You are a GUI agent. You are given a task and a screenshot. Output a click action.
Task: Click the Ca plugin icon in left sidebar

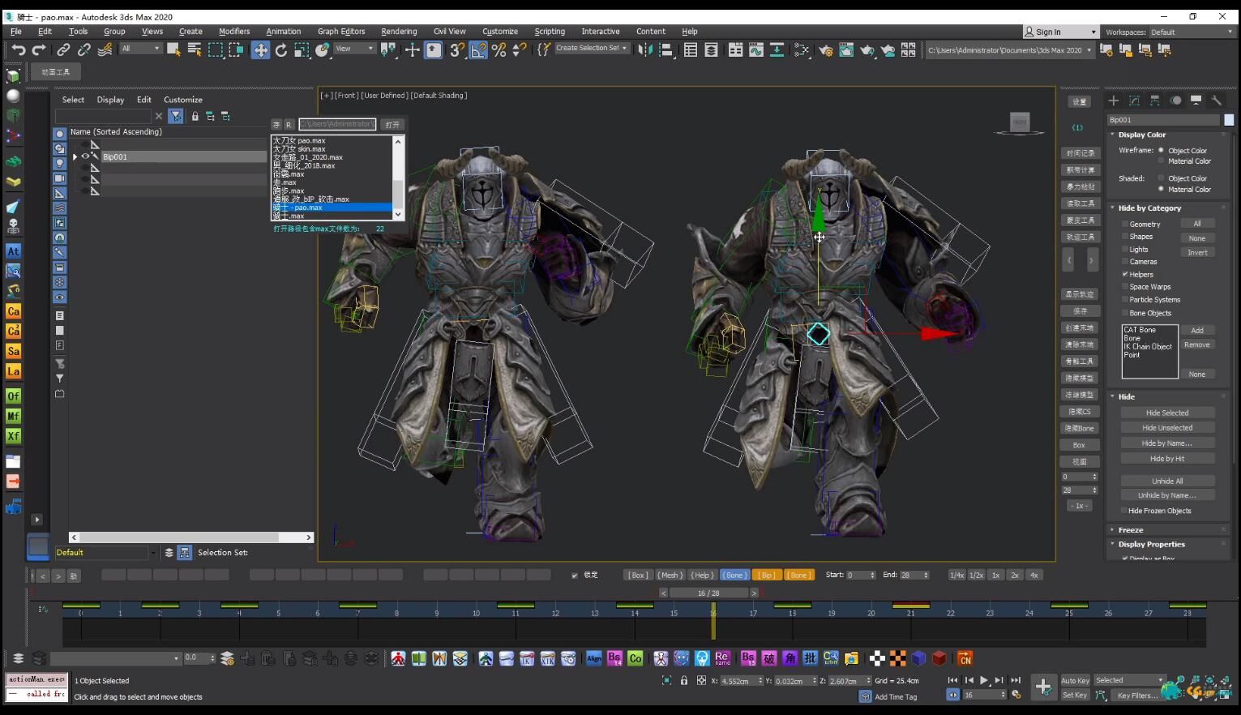click(x=13, y=311)
